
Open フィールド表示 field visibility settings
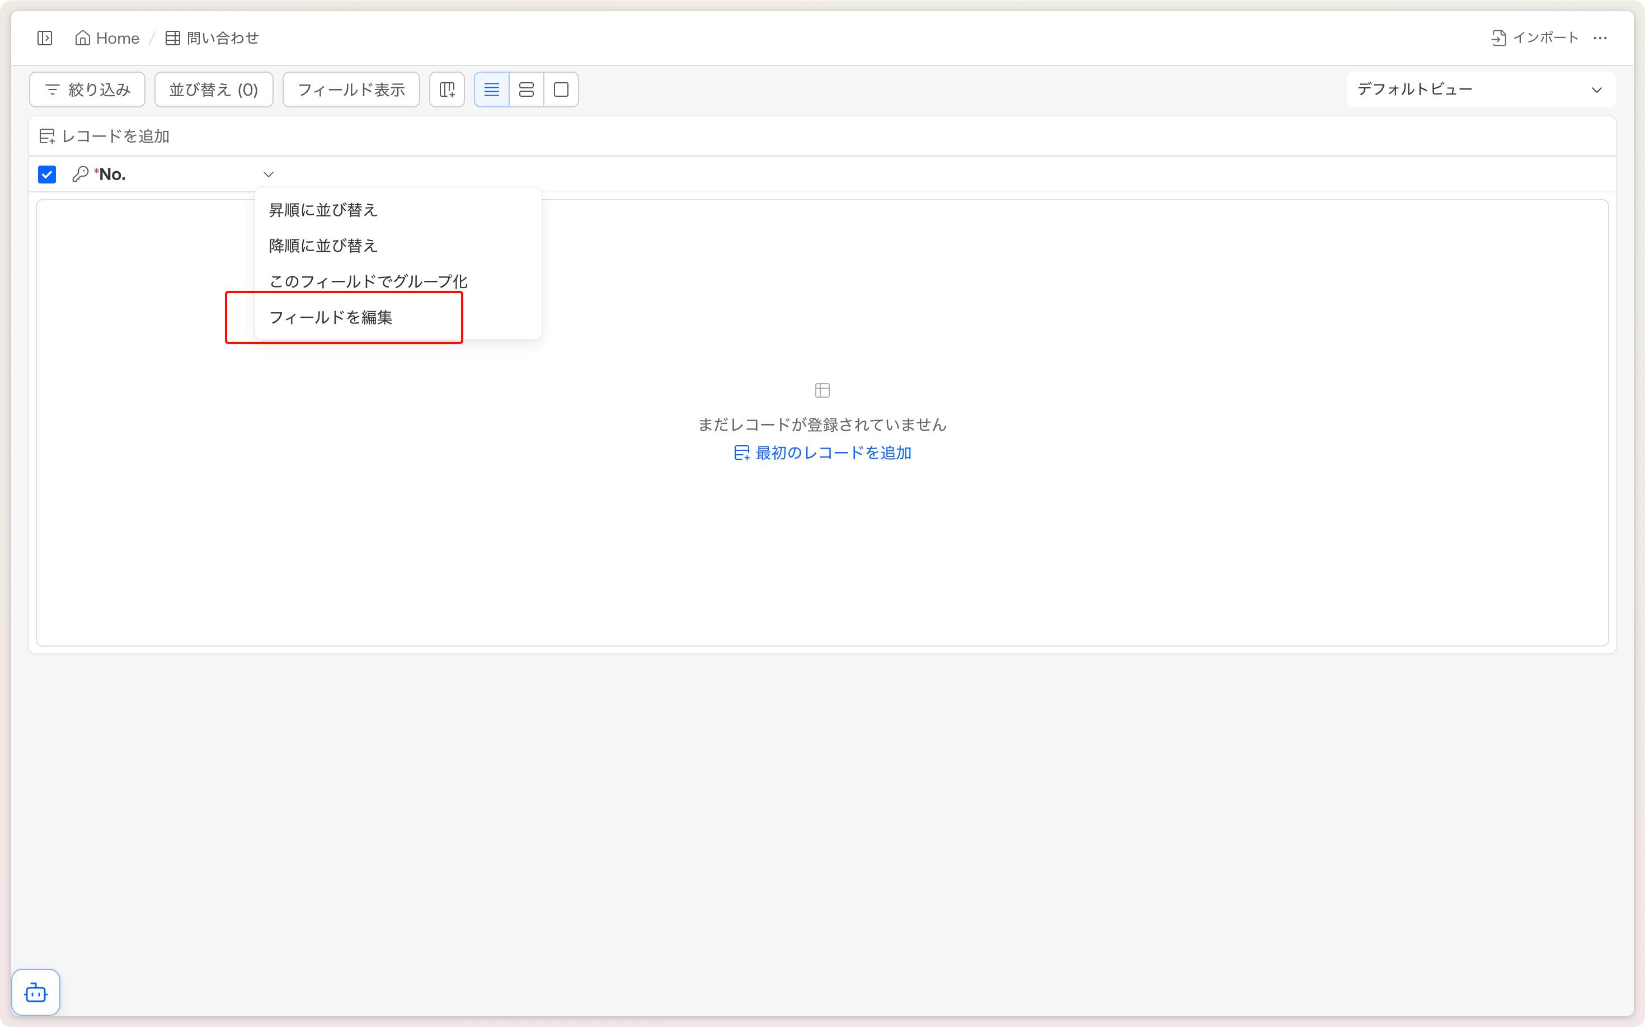click(x=351, y=89)
